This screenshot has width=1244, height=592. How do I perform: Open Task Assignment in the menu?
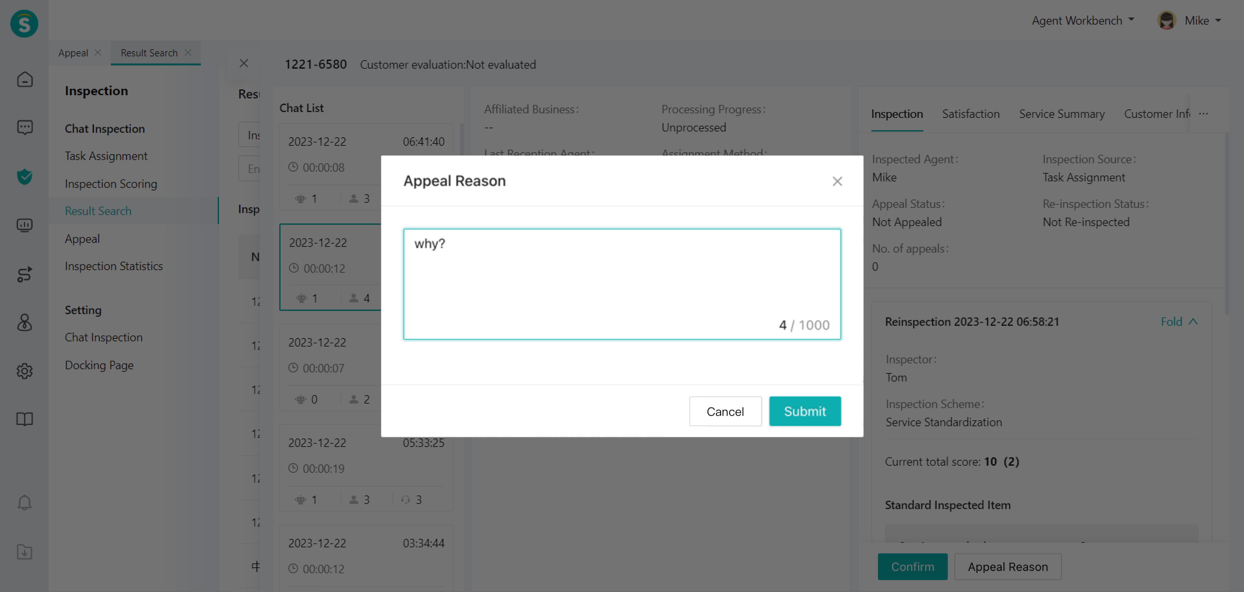coord(106,156)
